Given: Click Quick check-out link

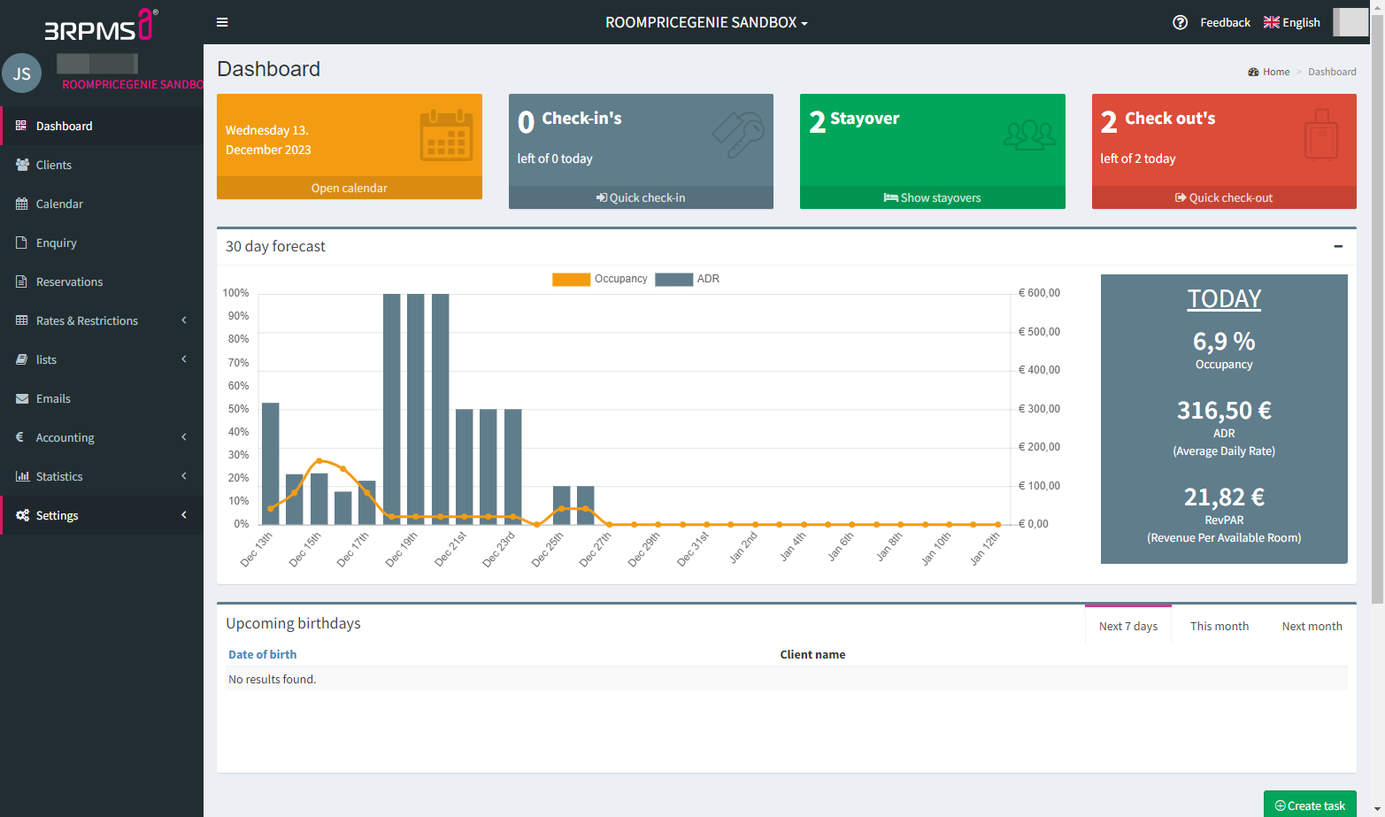Looking at the screenshot, I should coord(1224,197).
